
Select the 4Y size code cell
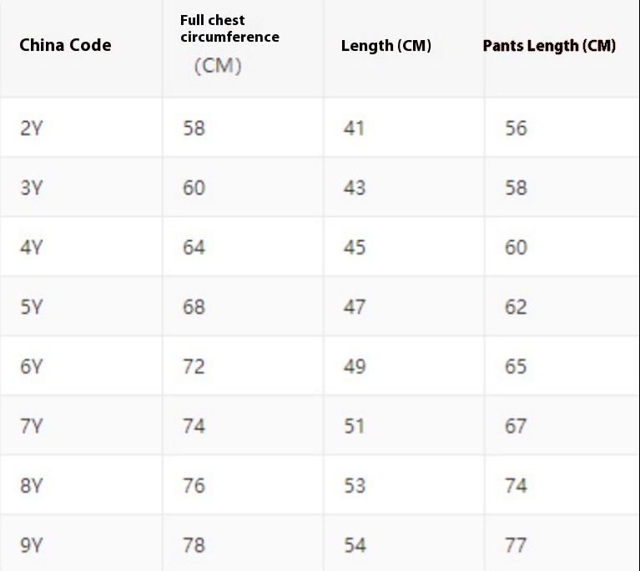[31, 247]
